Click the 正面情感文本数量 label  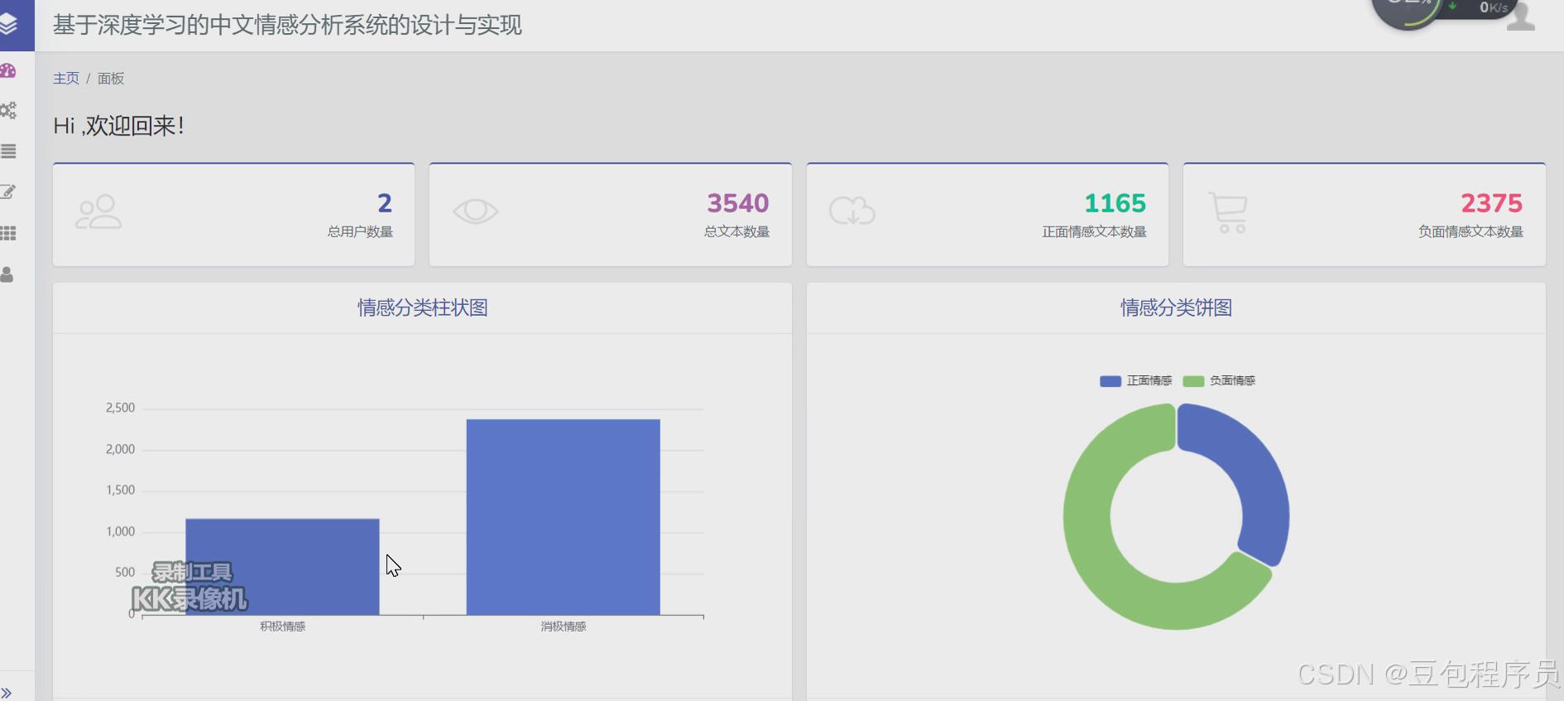(x=1094, y=232)
